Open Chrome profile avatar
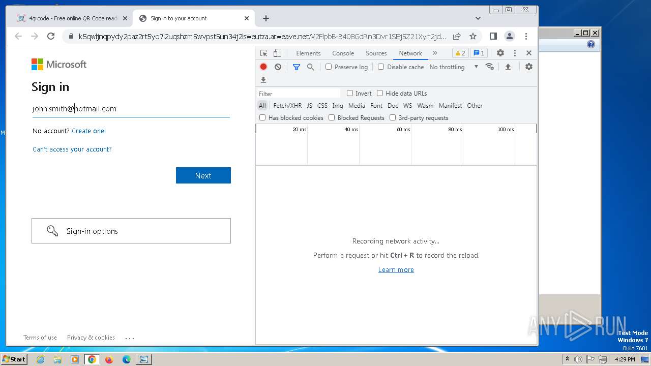 tap(509, 36)
